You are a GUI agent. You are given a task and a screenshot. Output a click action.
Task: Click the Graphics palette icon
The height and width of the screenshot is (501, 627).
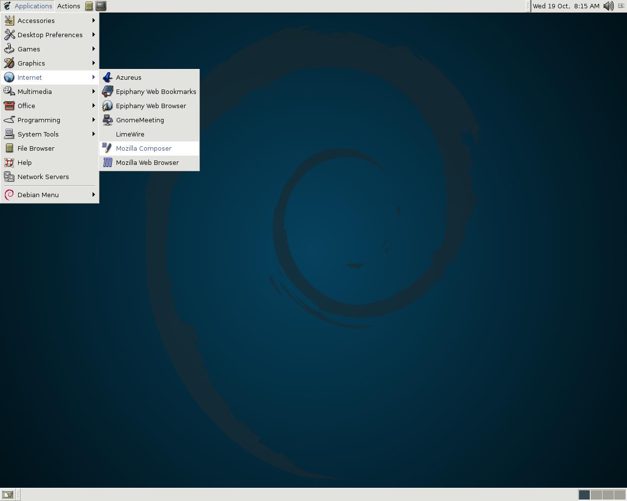(x=9, y=63)
